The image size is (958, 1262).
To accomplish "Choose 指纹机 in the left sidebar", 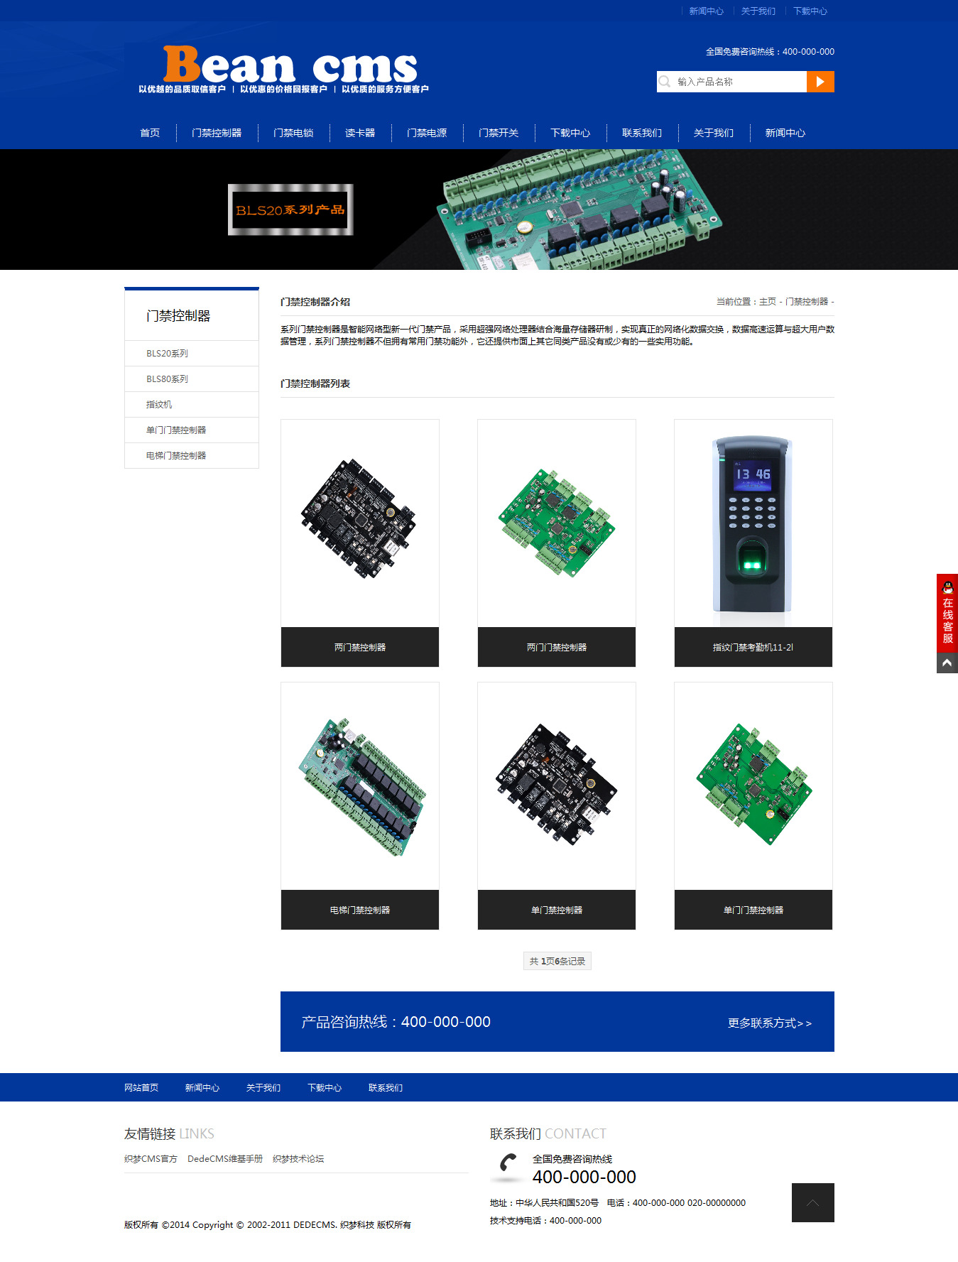I will tap(159, 405).
